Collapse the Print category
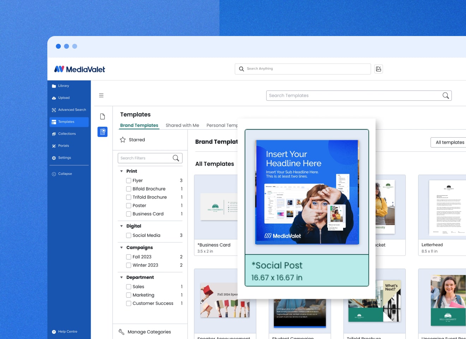466x339 pixels. pyautogui.click(x=122, y=171)
